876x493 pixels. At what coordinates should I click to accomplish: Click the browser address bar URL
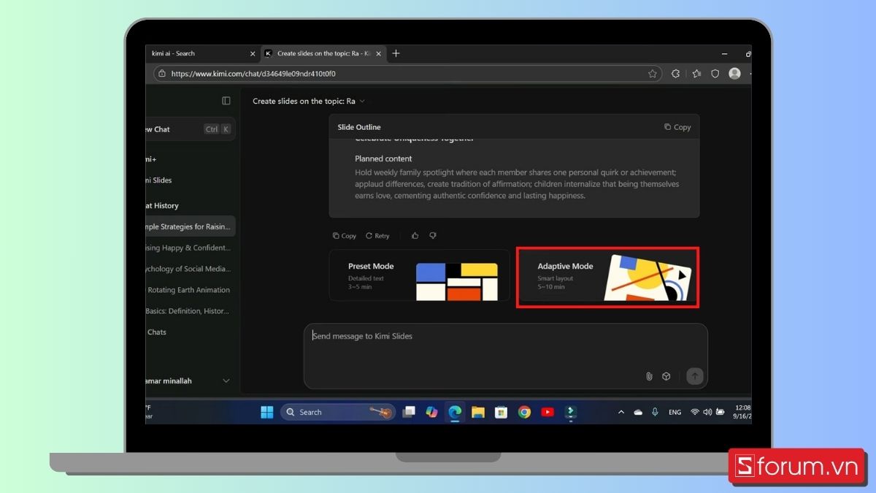pos(253,74)
